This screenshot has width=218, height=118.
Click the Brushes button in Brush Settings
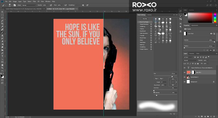pyautogui.click(x=145, y=19)
